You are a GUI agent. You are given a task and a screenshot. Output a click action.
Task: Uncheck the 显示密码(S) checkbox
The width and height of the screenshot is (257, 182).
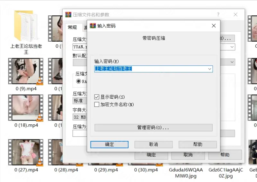97,97
